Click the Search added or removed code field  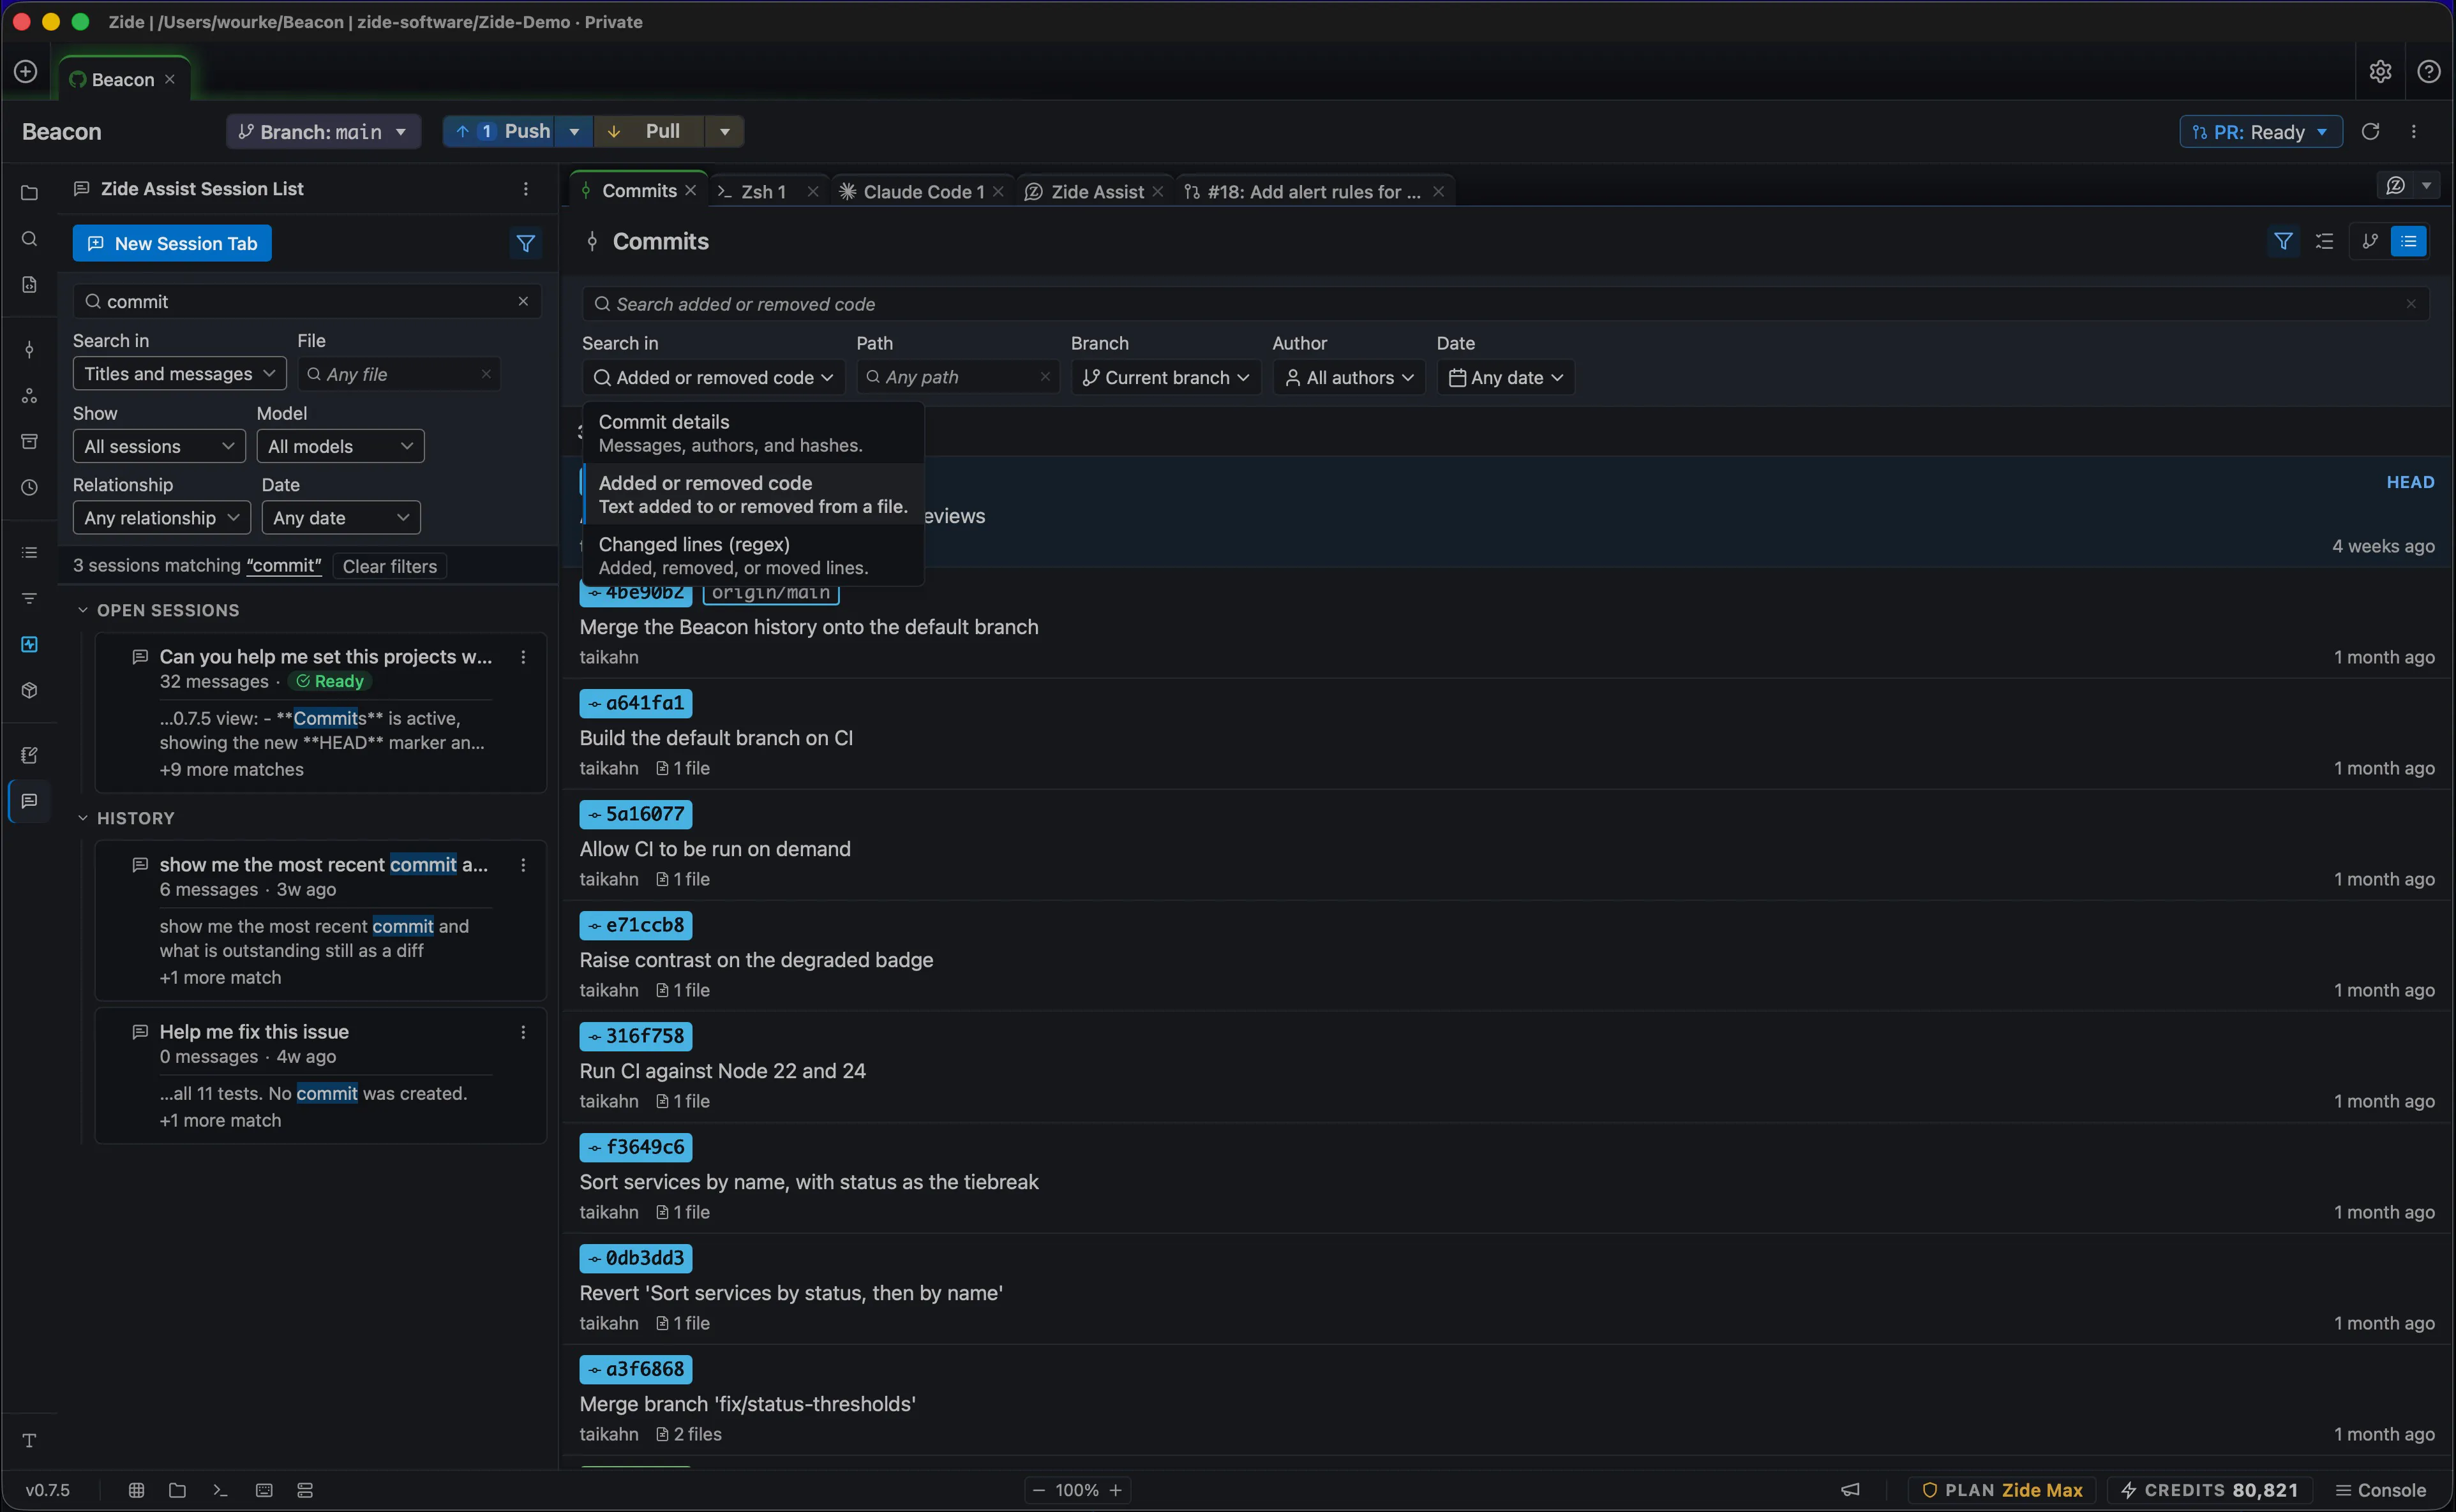[1506, 304]
